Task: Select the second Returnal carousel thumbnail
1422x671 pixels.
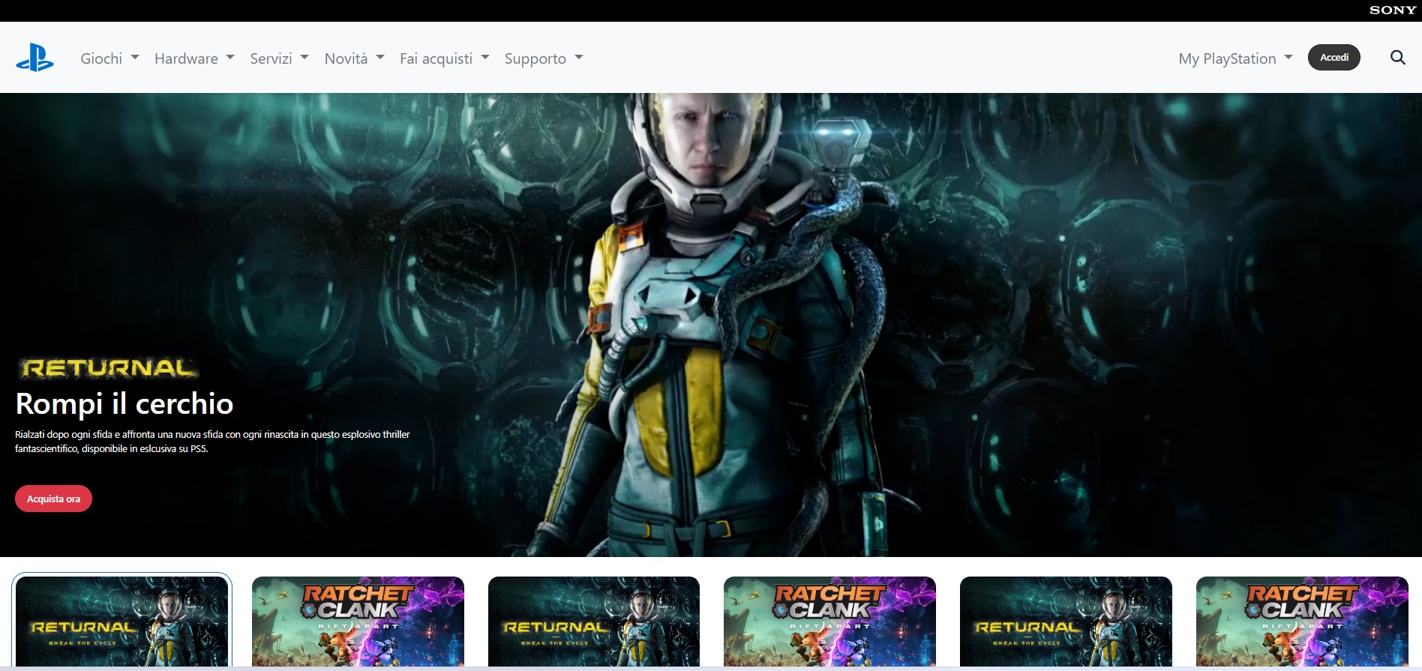Action: point(593,621)
